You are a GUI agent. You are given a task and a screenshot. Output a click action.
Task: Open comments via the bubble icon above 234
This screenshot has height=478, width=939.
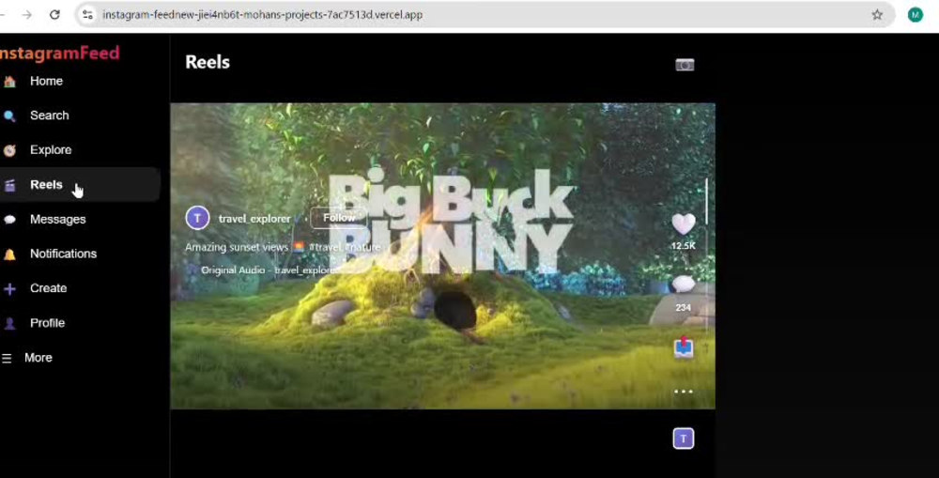click(684, 284)
